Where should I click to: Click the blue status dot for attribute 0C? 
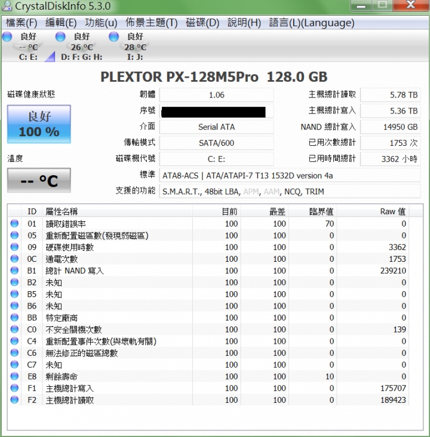[14, 259]
